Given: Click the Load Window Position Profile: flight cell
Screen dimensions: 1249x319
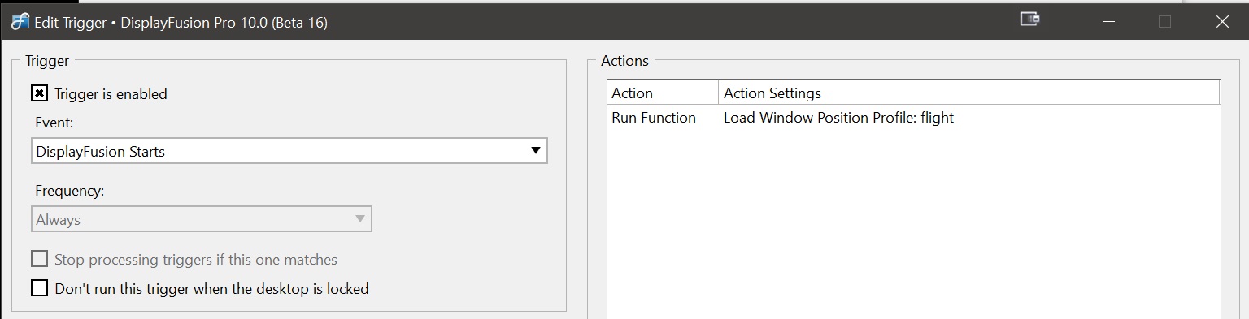Looking at the screenshot, I should coord(838,118).
